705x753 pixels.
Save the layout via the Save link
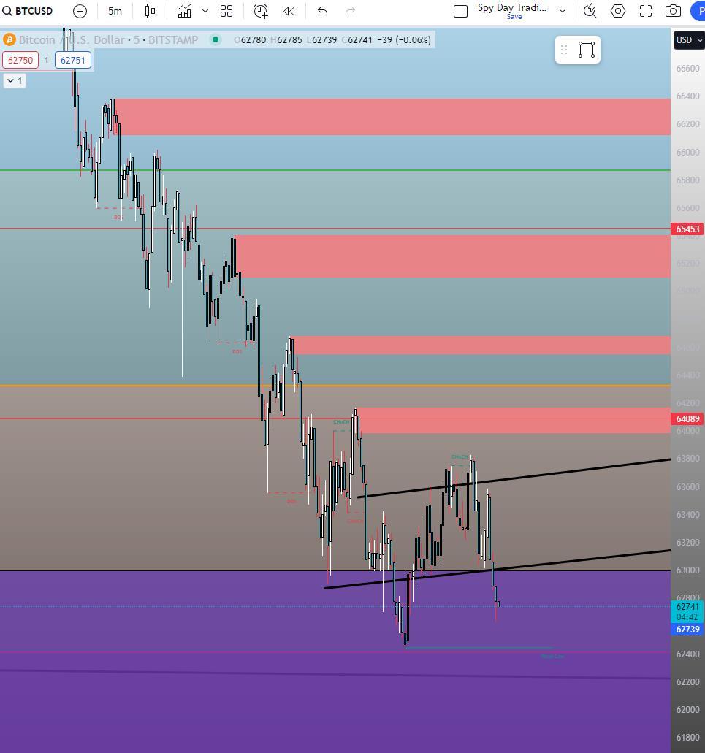[514, 17]
